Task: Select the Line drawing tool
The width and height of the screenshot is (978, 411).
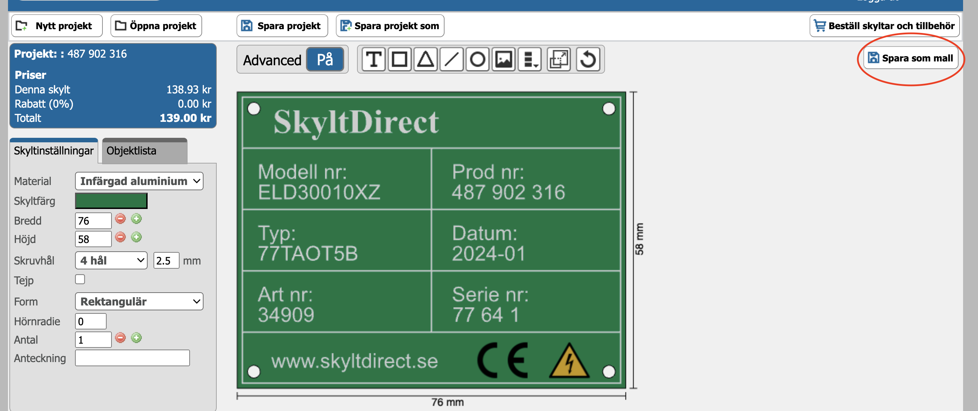Action: pos(451,59)
